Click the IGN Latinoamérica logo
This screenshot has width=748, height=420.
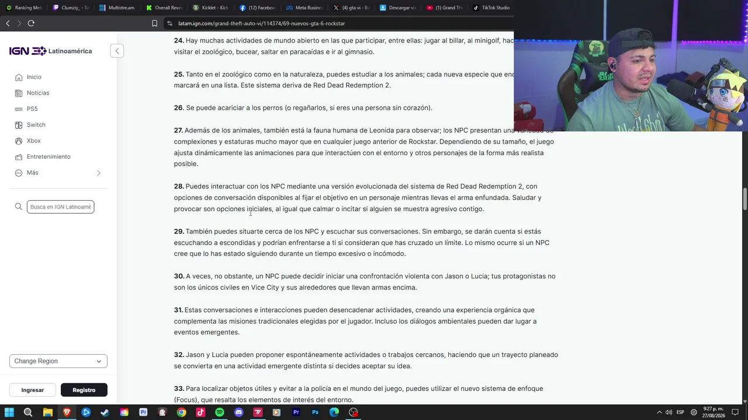click(x=50, y=51)
